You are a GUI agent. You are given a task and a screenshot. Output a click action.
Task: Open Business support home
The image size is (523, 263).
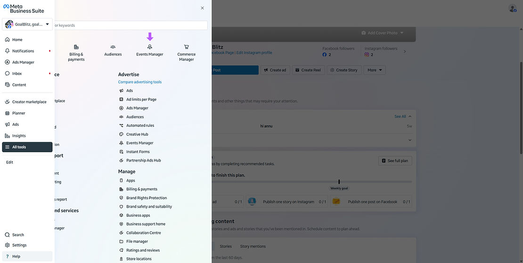click(142, 224)
